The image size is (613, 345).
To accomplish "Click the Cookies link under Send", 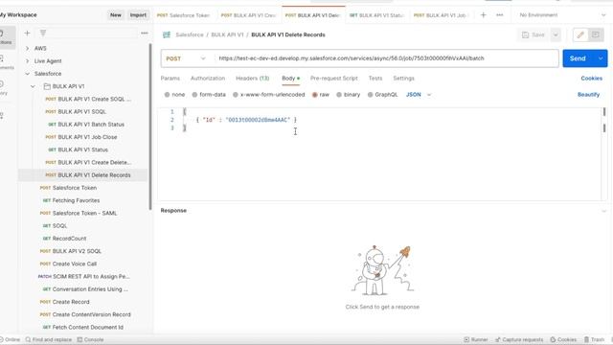I will 592,79.
